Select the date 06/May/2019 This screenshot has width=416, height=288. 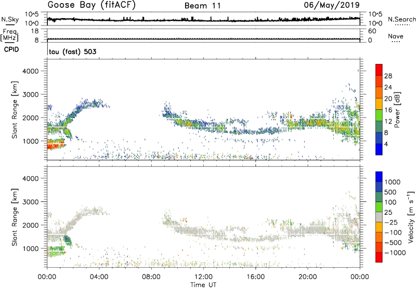click(332, 5)
